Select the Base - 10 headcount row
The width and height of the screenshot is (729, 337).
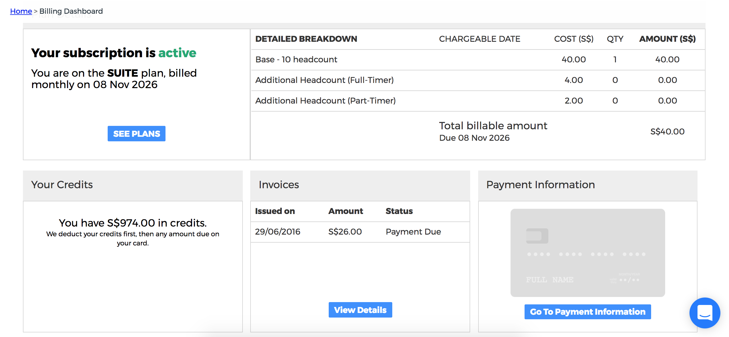tap(296, 60)
